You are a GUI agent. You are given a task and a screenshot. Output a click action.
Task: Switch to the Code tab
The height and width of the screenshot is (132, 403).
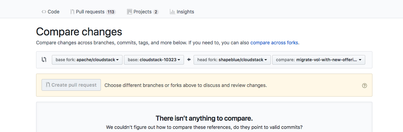coord(50,12)
